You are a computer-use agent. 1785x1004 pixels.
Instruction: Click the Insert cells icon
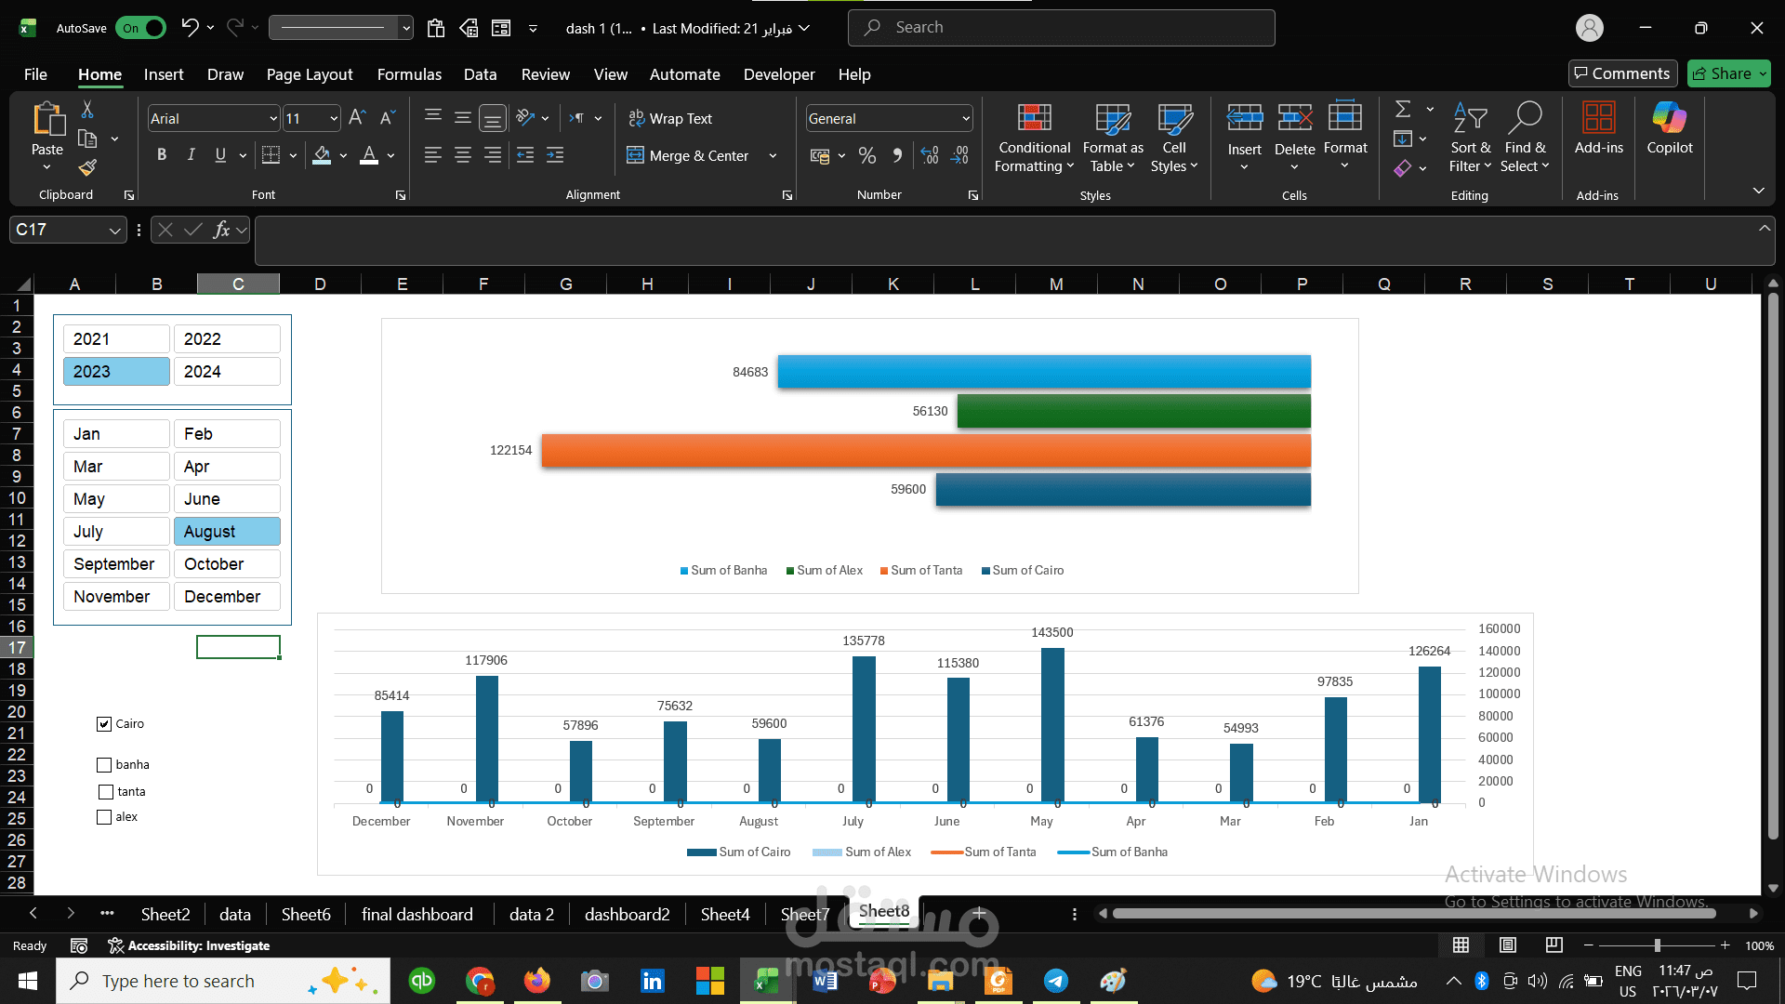click(x=1244, y=118)
